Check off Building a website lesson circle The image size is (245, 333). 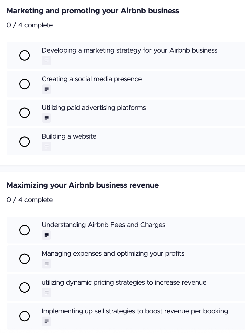24,142
